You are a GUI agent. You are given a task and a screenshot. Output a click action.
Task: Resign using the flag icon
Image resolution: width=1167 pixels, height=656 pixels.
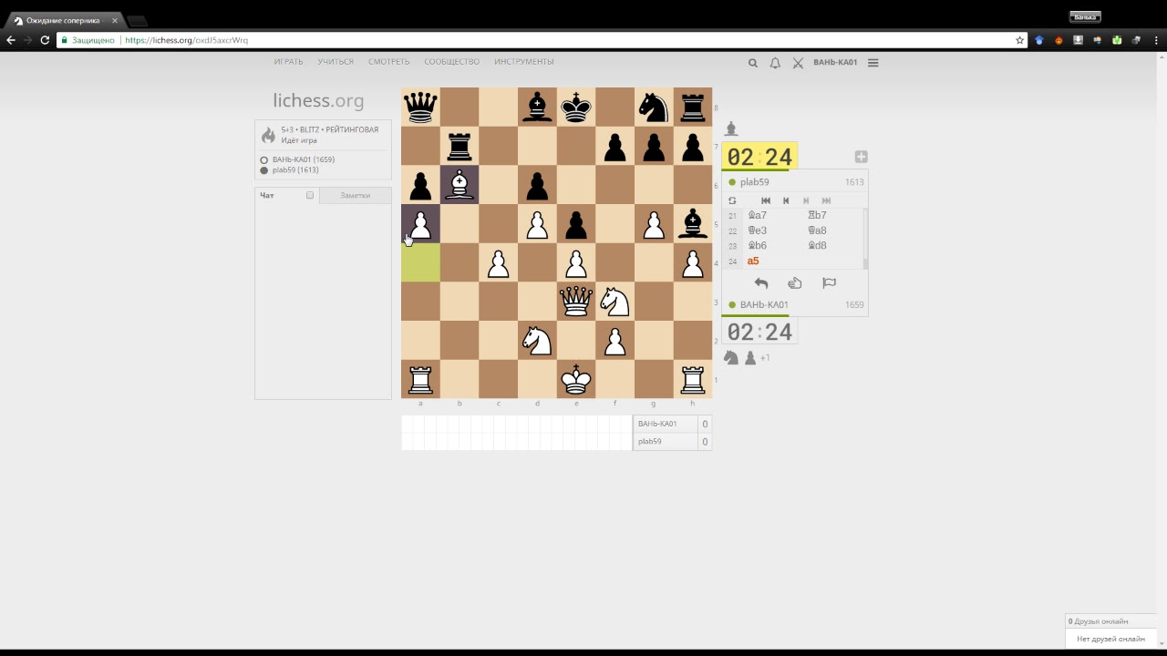click(x=829, y=283)
